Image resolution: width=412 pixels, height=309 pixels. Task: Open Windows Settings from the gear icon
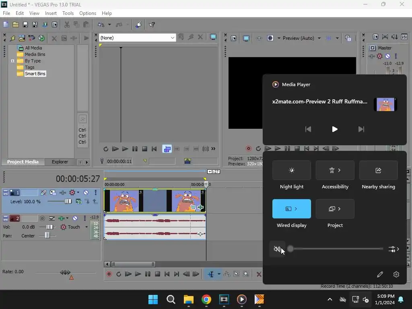coord(396,274)
